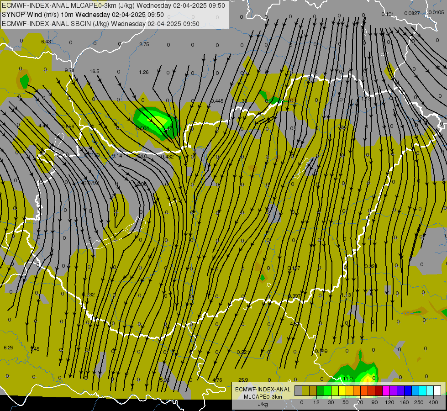Click the white swatch at the legend's end

click(x=437, y=391)
